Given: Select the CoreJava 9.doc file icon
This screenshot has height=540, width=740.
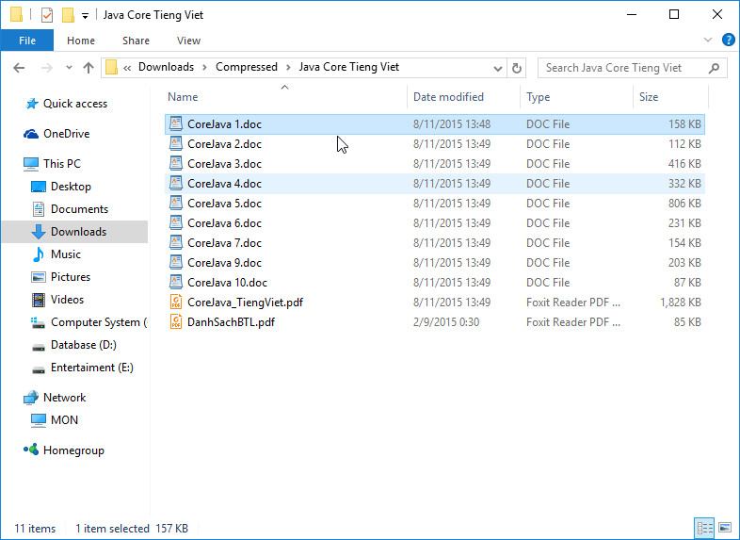Looking at the screenshot, I should (176, 263).
